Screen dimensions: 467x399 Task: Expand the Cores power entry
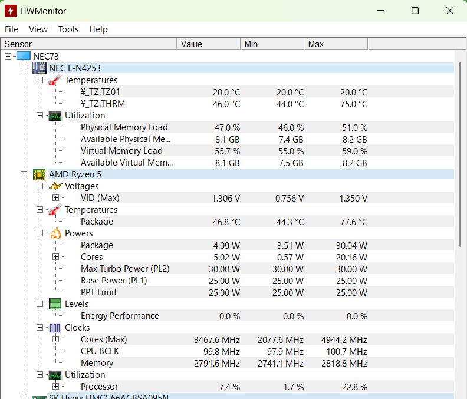pos(55,257)
